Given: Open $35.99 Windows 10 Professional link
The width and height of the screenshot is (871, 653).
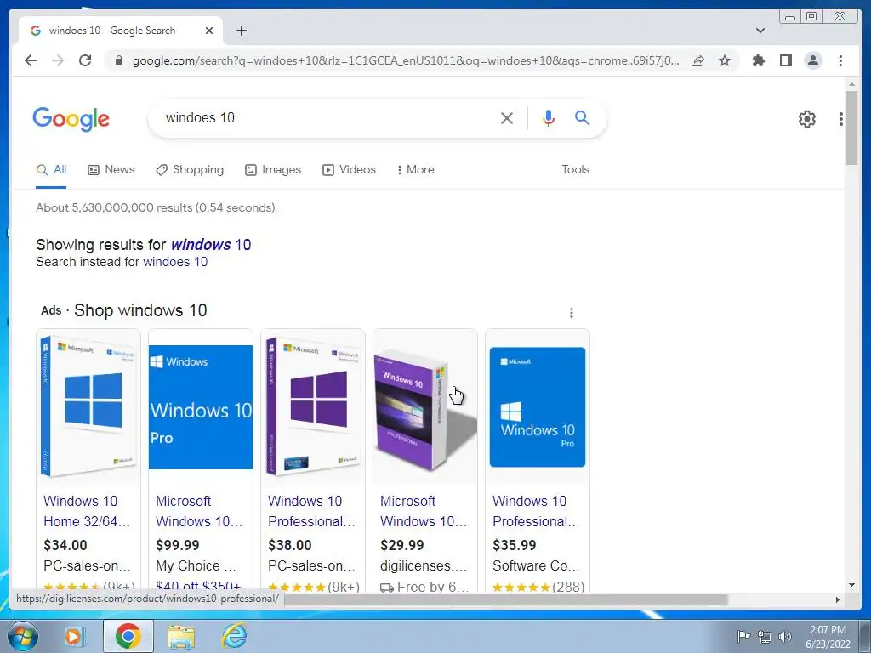Looking at the screenshot, I should (536, 511).
